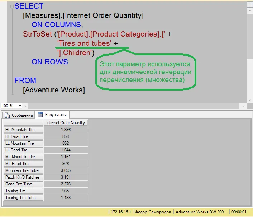This screenshot has width=253, height=217.
Task: Click the server address 172.16.16.1 in status bar
Action: 121,212
